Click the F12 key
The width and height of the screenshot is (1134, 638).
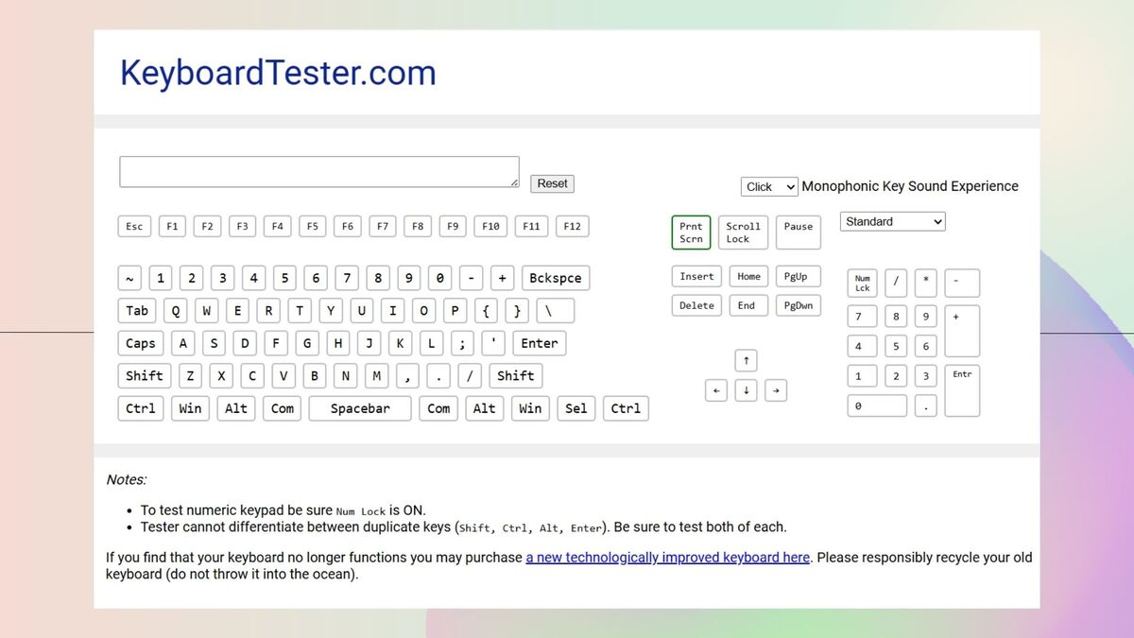[572, 226]
